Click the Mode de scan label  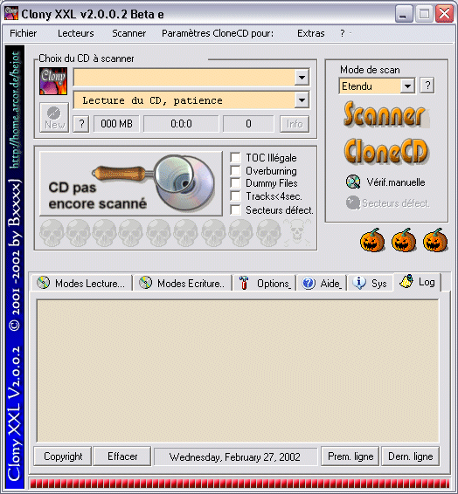[370, 70]
